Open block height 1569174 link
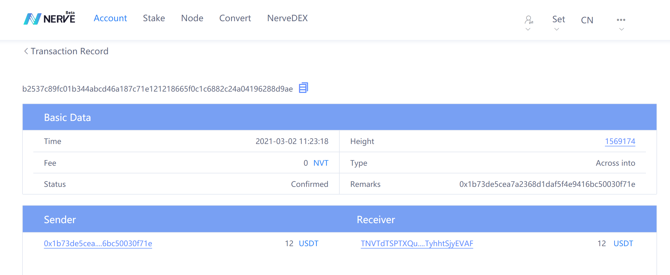The image size is (670, 275). click(620, 141)
